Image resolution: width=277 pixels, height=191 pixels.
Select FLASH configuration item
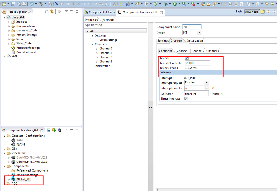point(21,144)
